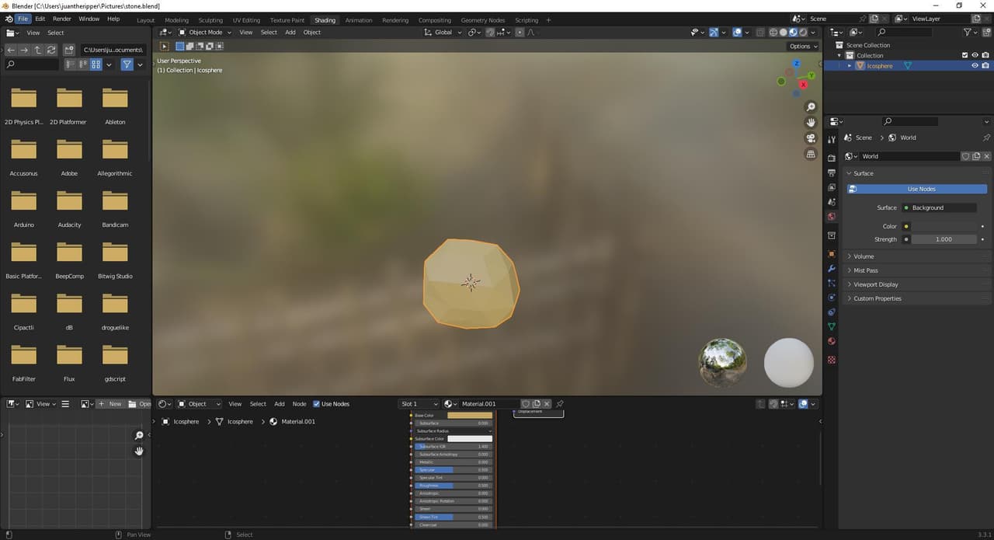
Task: Toggle the camera view gizmo
Action: 811,138
